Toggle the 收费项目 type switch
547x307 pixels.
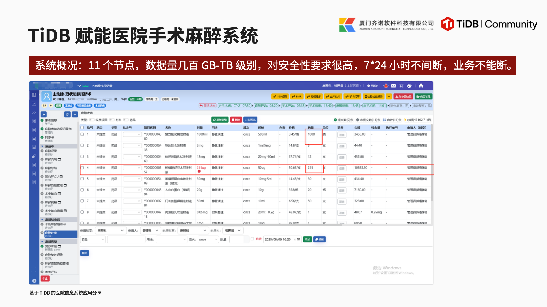click(92, 120)
